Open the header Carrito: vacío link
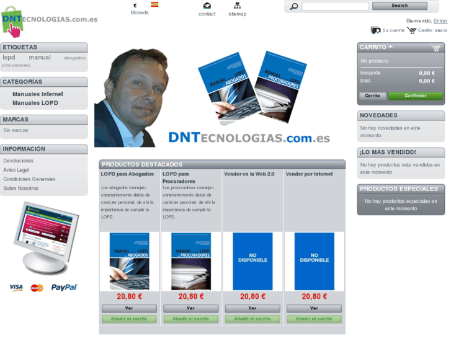The width and height of the screenshot is (451, 338). [x=432, y=30]
